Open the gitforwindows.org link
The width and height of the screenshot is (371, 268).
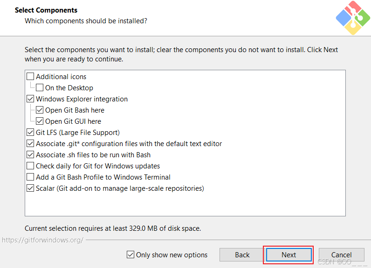pos(42,240)
